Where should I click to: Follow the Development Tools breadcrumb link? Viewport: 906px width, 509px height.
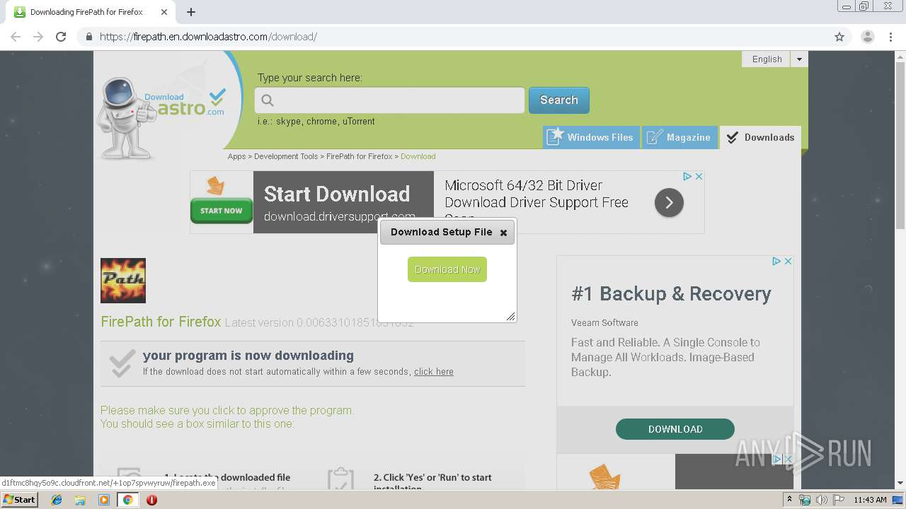point(286,156)
